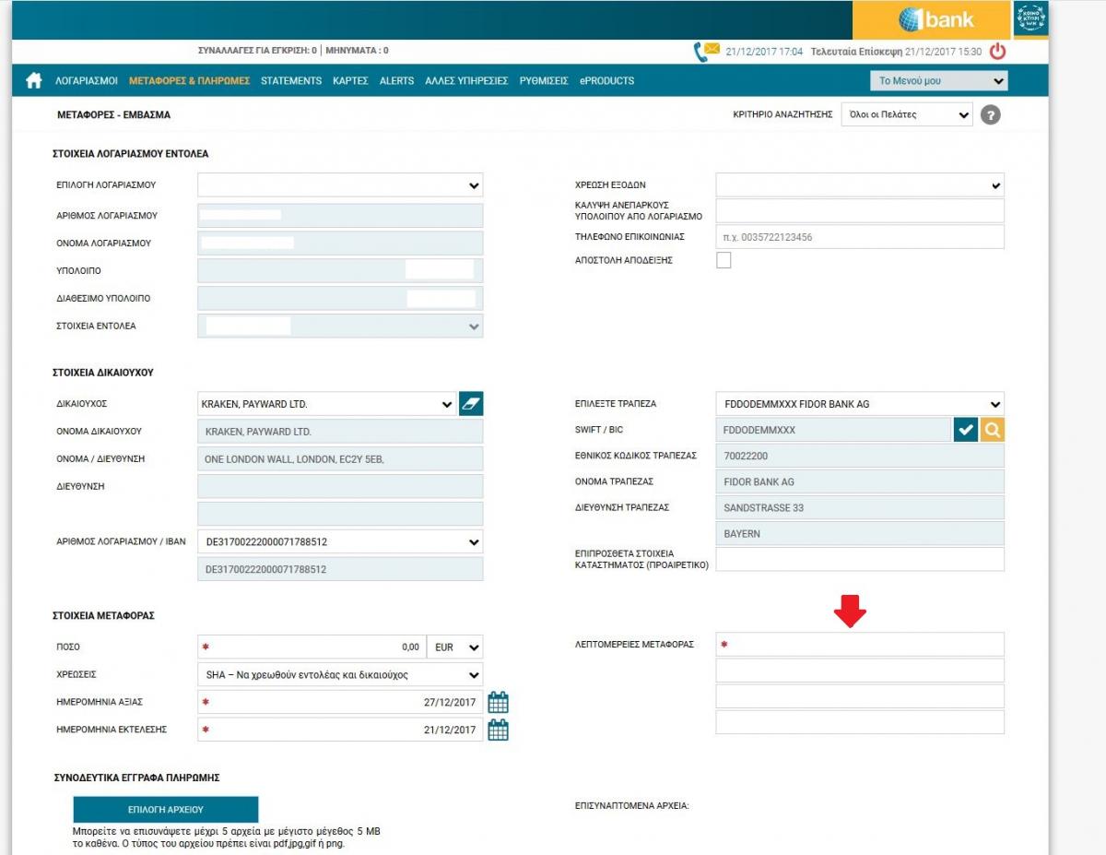Click the red power logout icon
1106x855 pixels.
click(997, 52)
